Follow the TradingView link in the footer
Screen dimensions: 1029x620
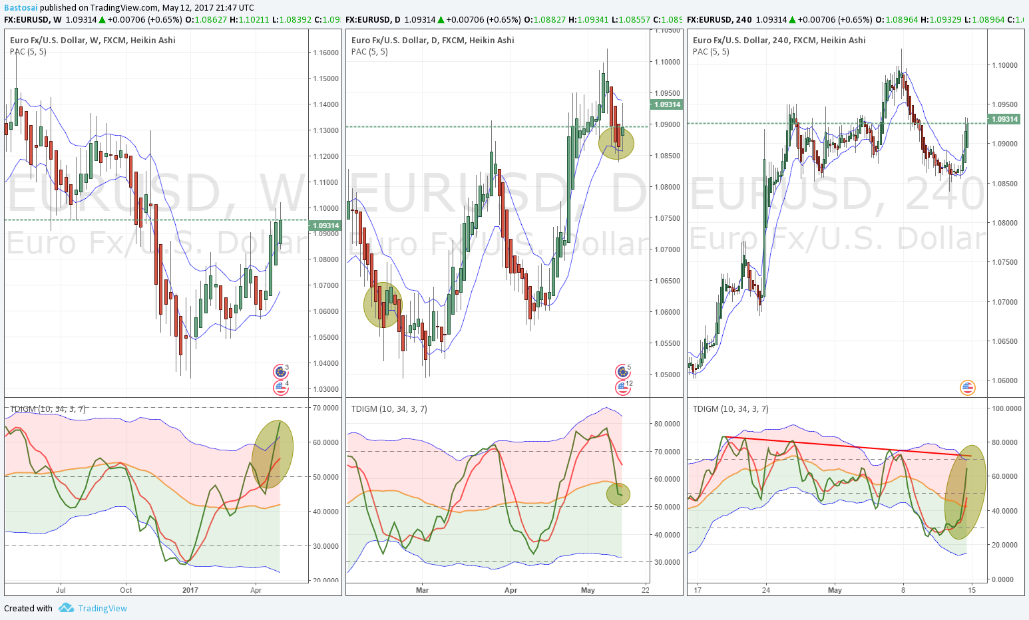pyautogui.click(x=103, y=608)
